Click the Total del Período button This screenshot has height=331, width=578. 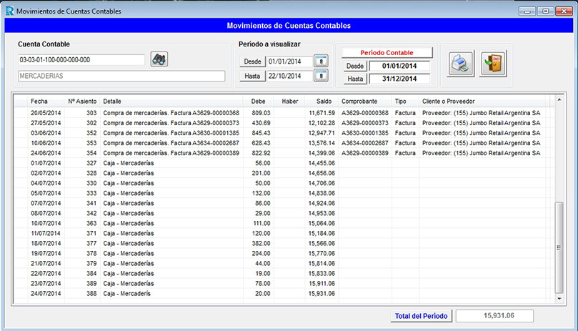pyautogui.click(x=422, y=316)
